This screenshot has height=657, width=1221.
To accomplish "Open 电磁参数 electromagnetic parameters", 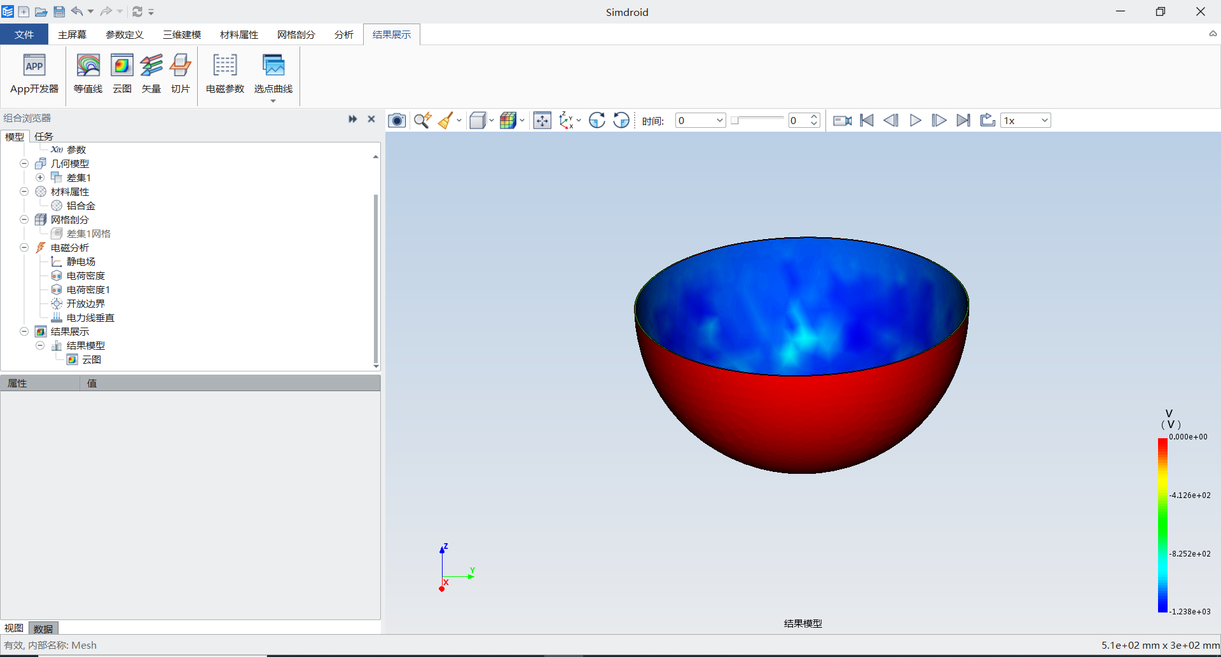I will (x=225, y=74).
